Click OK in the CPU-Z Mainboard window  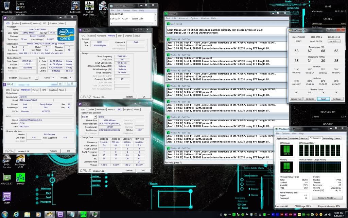pos(68,151)
